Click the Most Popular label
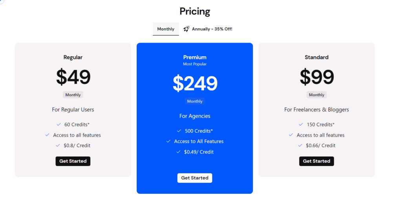402x198 pixels. pos(195,64)
